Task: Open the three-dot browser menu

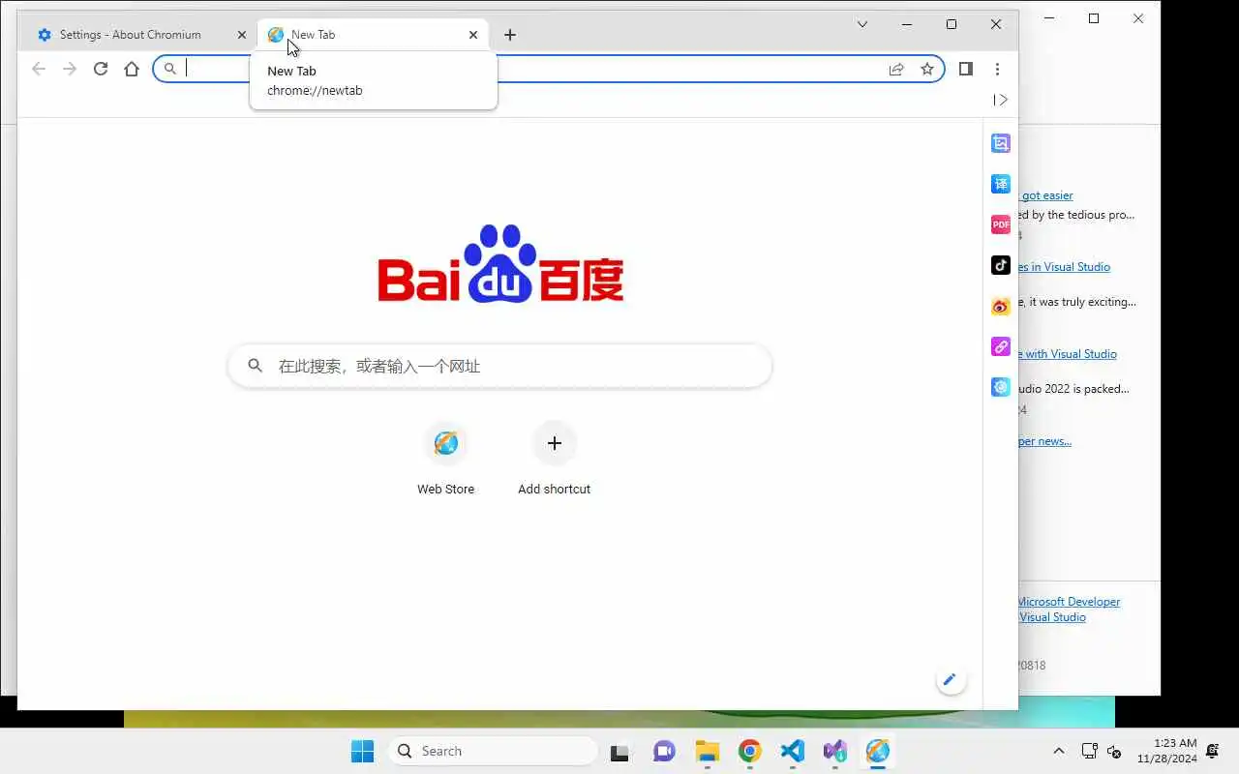Action: [x=997, y=69]
